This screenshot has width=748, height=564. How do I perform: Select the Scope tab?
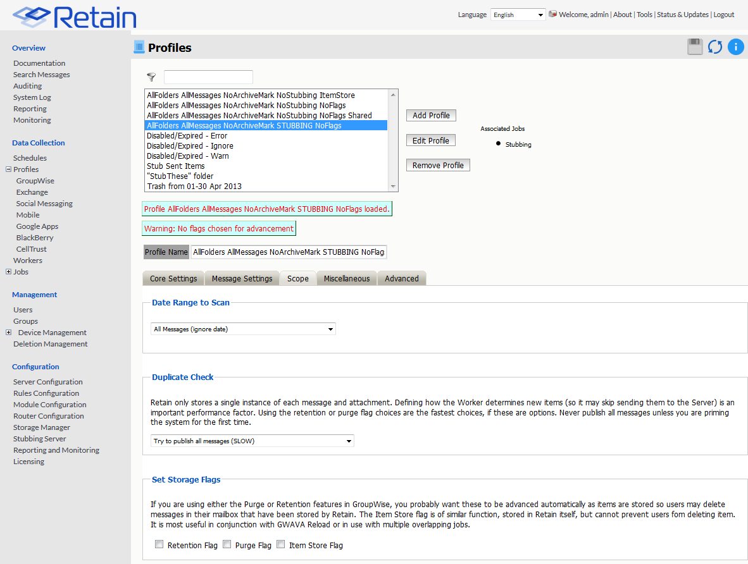click(297, 278)
